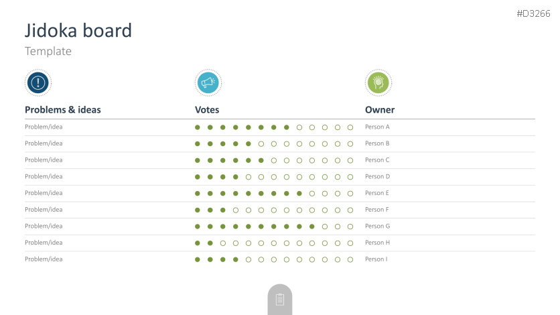Click the green owner head icon

pos(378,83)
